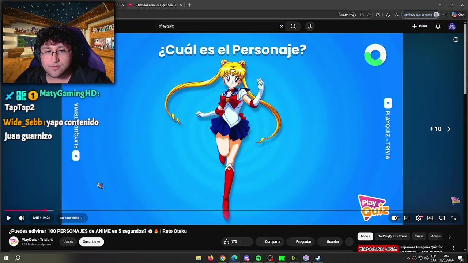Image resolution: width=468 pixels, height=263 pixels.
Task: Select the Todos filter chip
Action: click(365, 236)
